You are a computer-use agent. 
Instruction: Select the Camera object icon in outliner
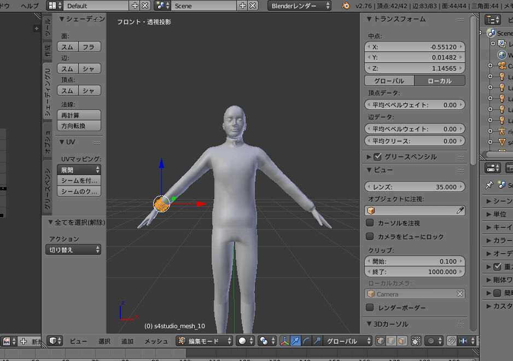[x=502, y=66]
